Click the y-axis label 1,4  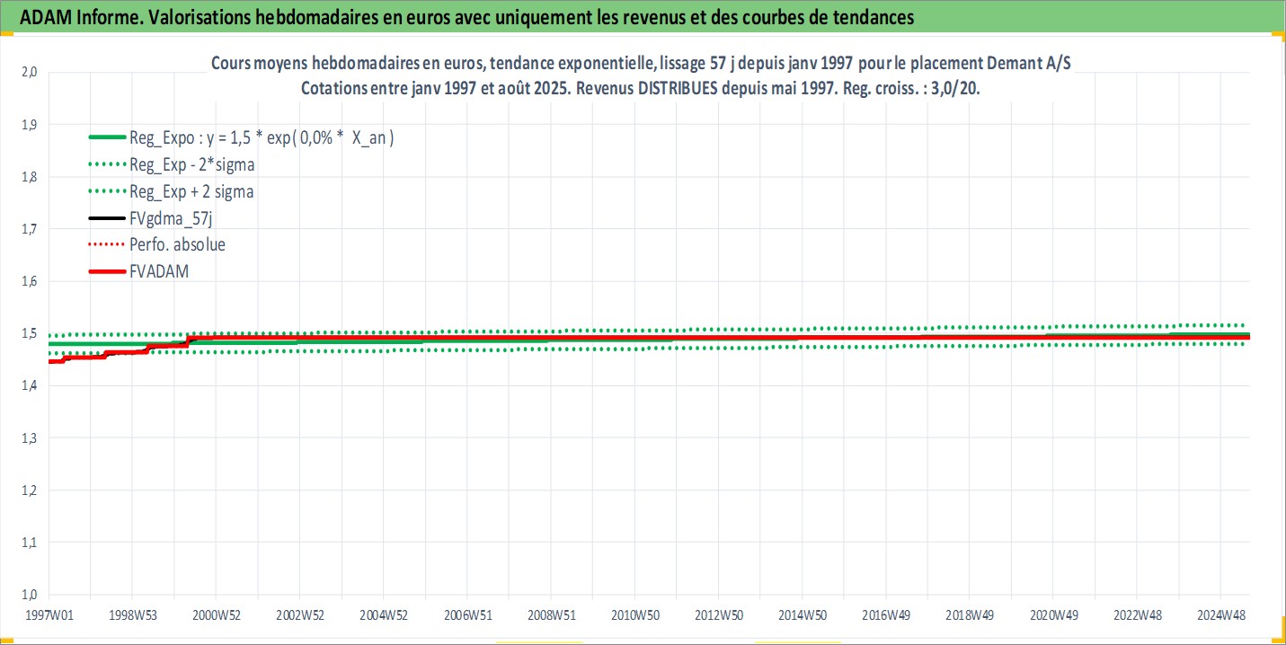click(x=28, y=385)
